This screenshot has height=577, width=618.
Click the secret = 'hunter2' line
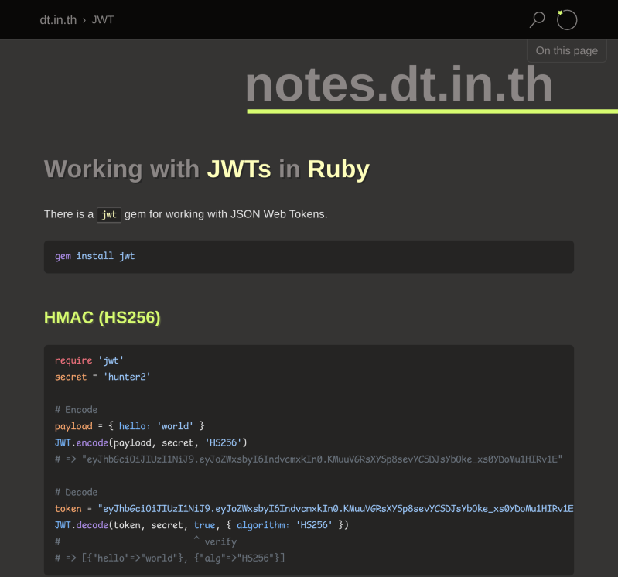point(102,377)
